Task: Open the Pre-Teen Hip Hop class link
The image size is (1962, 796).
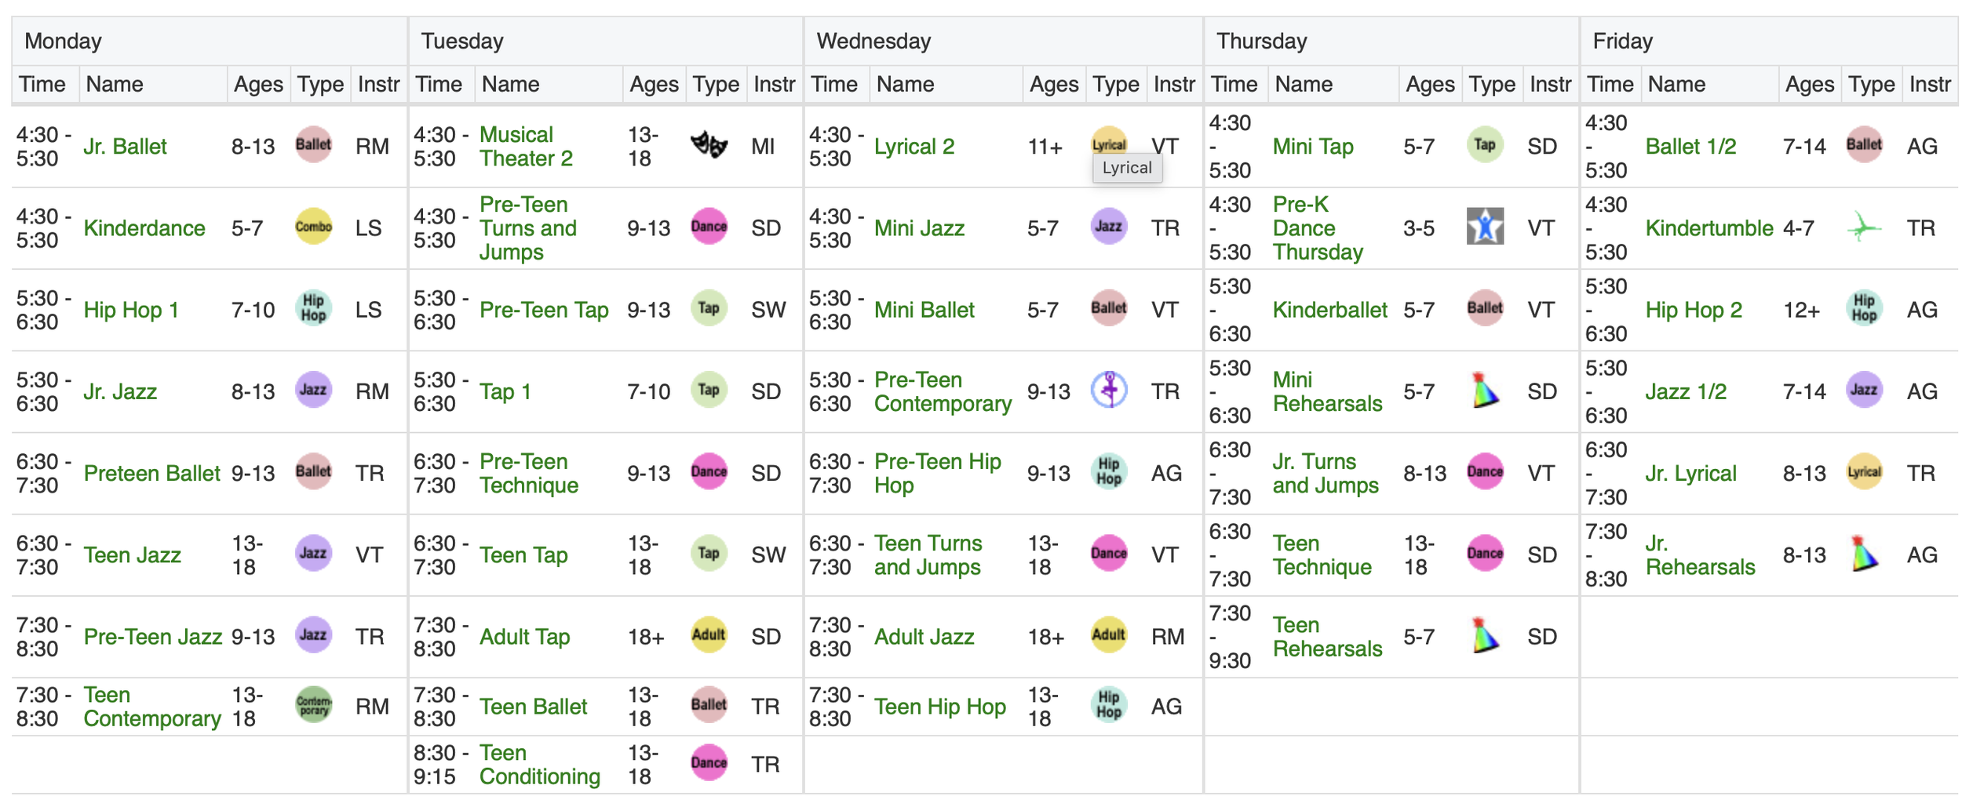Action: 938,473
